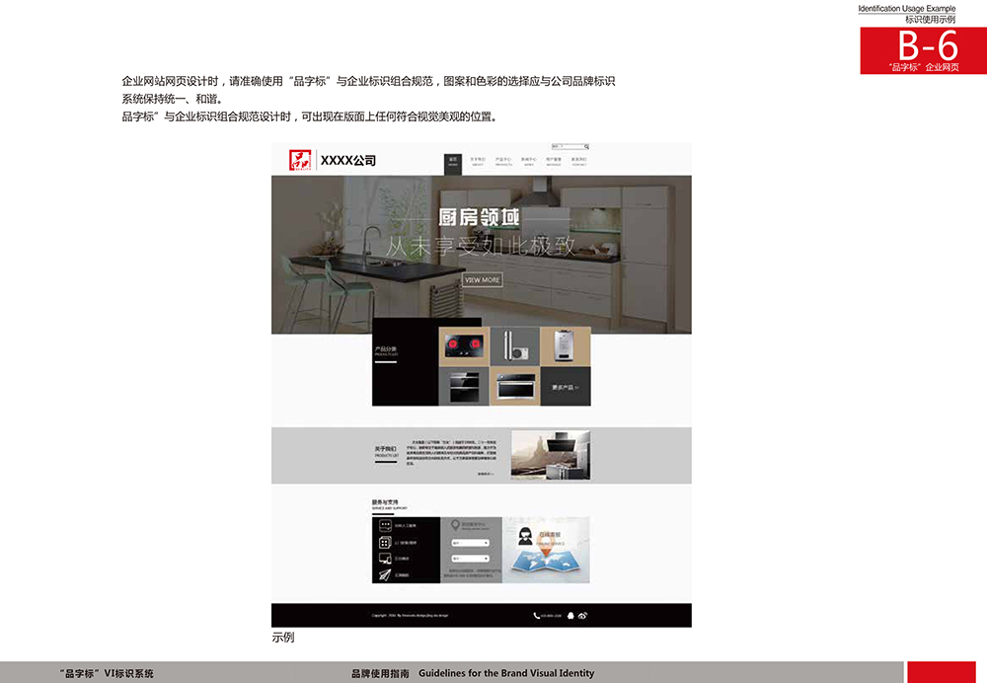Click in the header search field

(566, 147)
